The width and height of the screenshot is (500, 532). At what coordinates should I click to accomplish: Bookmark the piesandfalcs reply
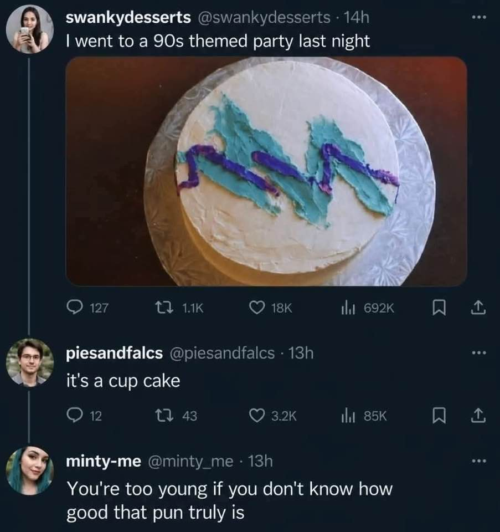[x=439, y=416]
